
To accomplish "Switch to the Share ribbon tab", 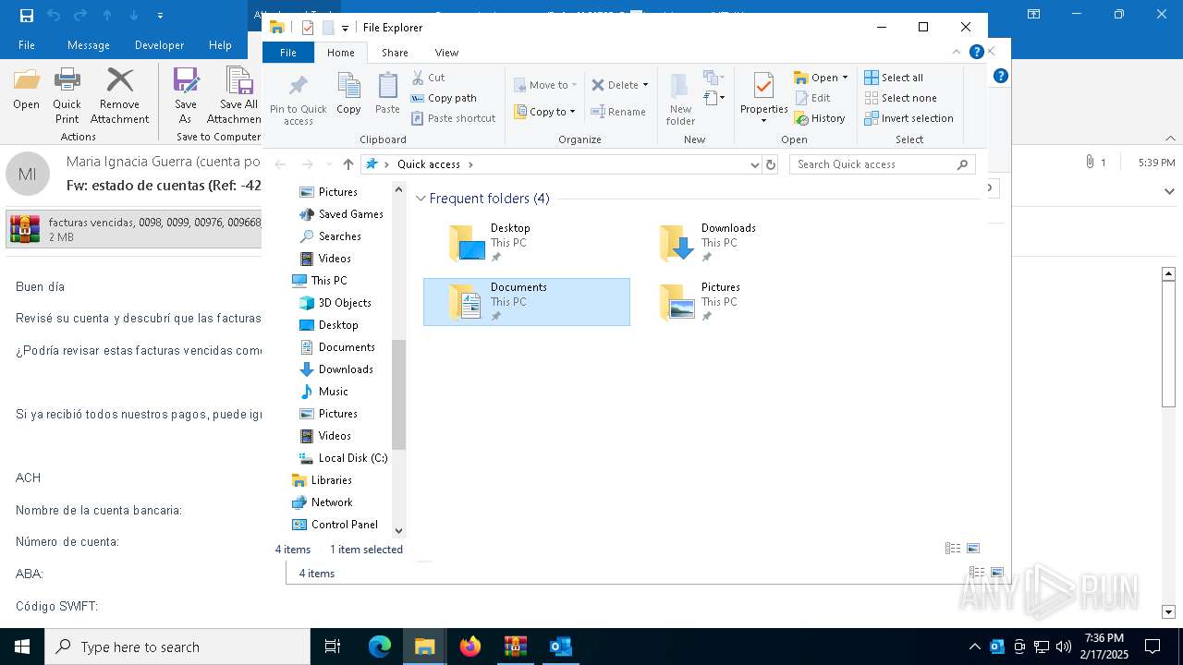I will pos(395,53).
